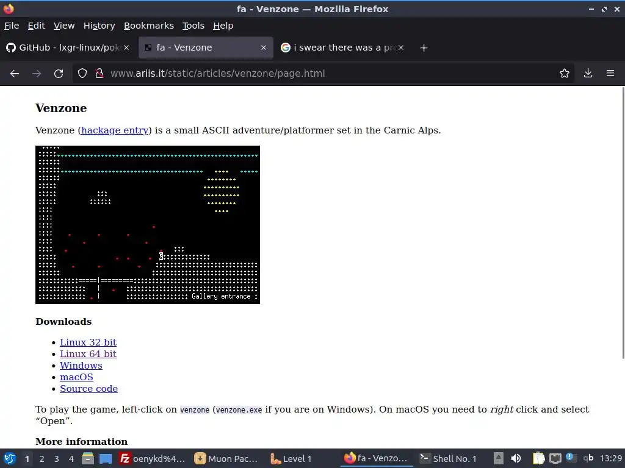
Task: Open the Source code link
Action: (89, 388)
